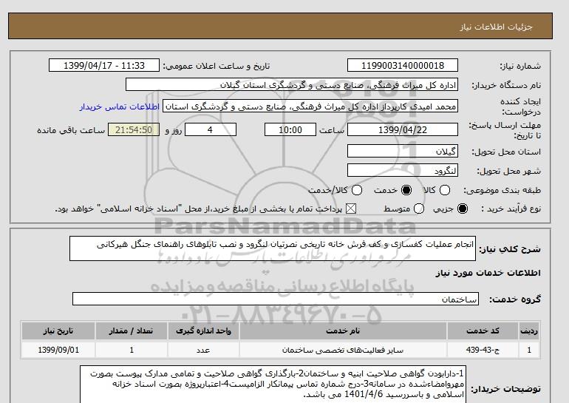Screen dimensions: 569x403
Task: Click the request creator field محمد امیدی
Action: [x=310, y=106]
